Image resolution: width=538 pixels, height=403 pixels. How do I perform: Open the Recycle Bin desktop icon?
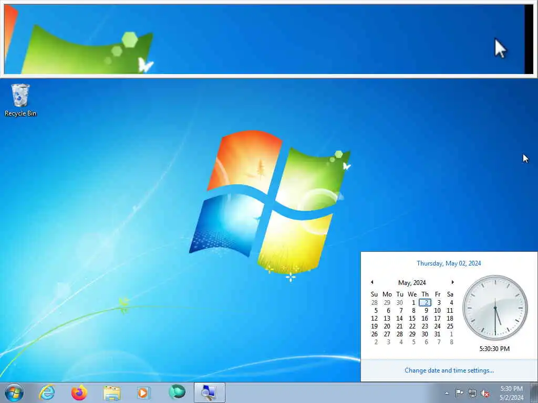pos(20,100)
